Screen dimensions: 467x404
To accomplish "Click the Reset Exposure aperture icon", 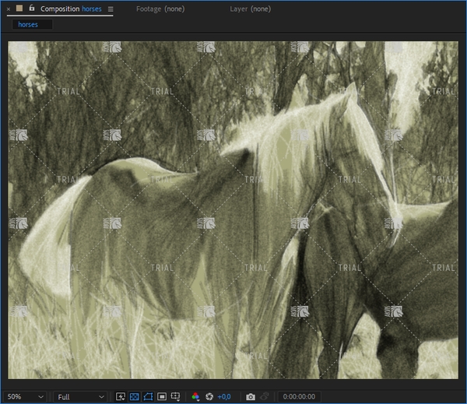I will point(209,396).
